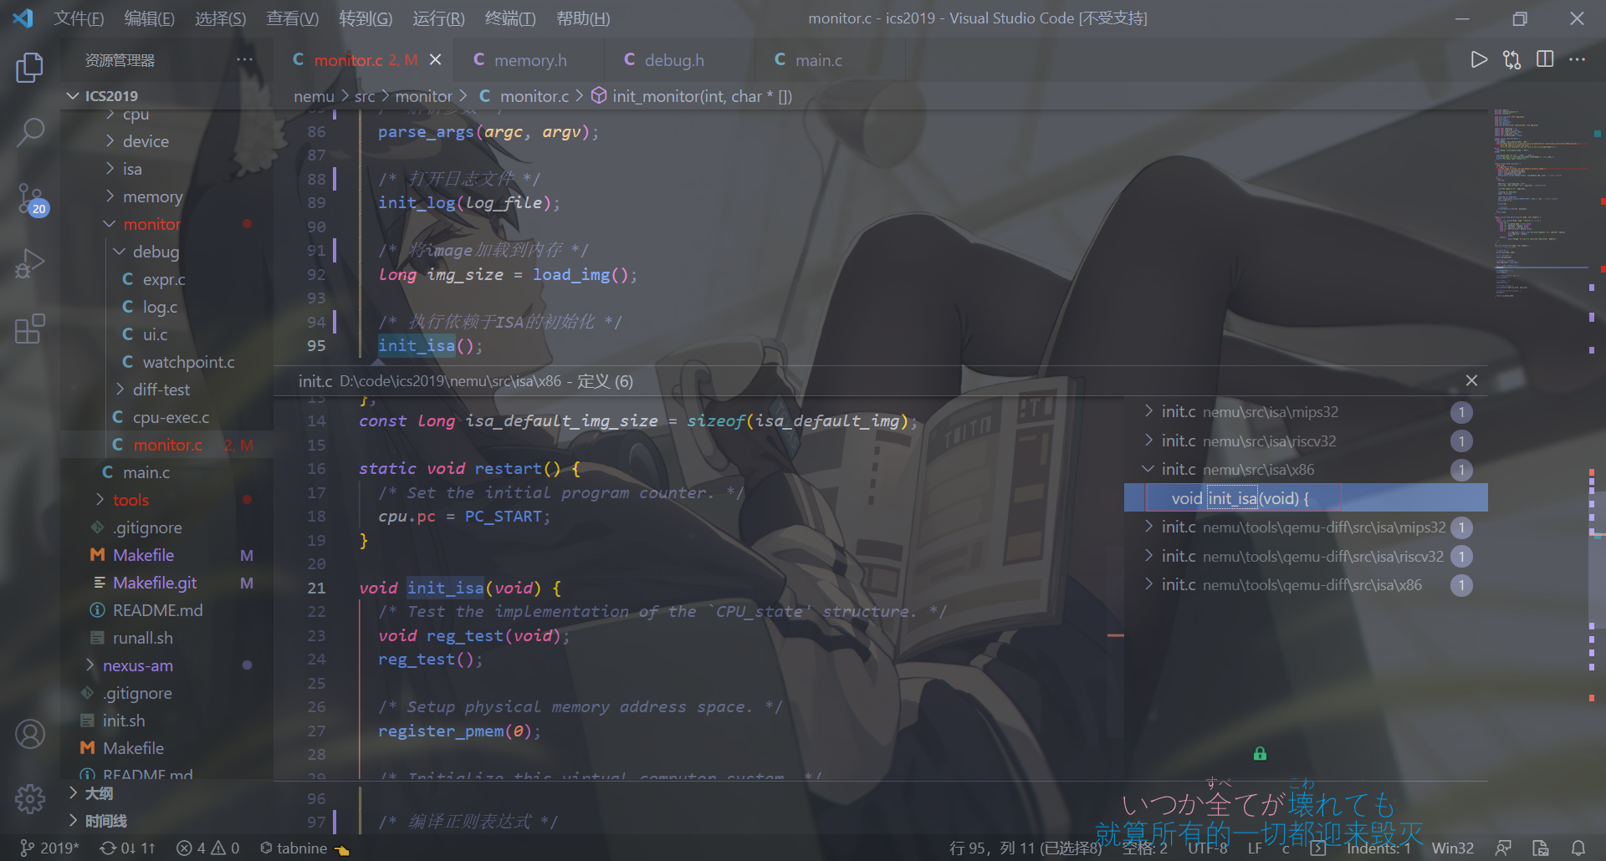
Task: Open Run and Debug view
Action: click(30, 263)
